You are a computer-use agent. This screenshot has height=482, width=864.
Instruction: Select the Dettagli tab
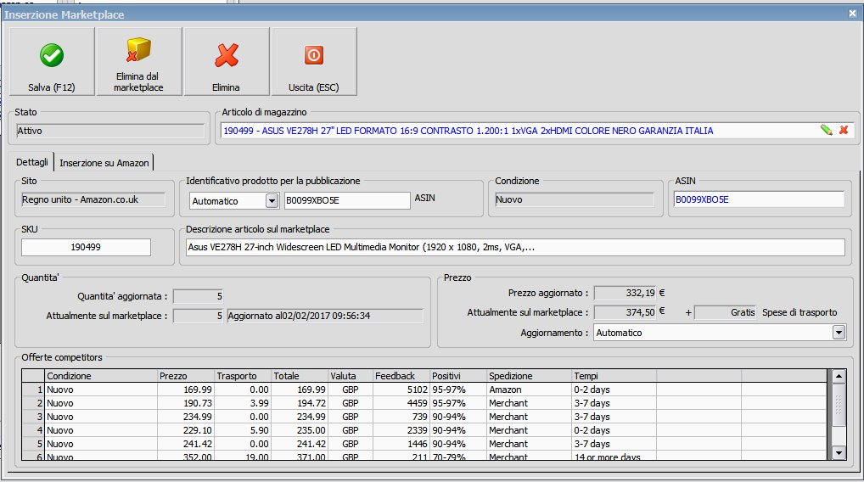[x=31, y=163]
